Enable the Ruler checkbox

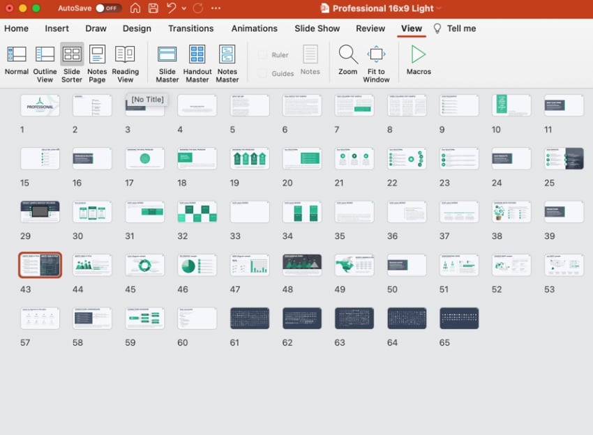(262, 55)
